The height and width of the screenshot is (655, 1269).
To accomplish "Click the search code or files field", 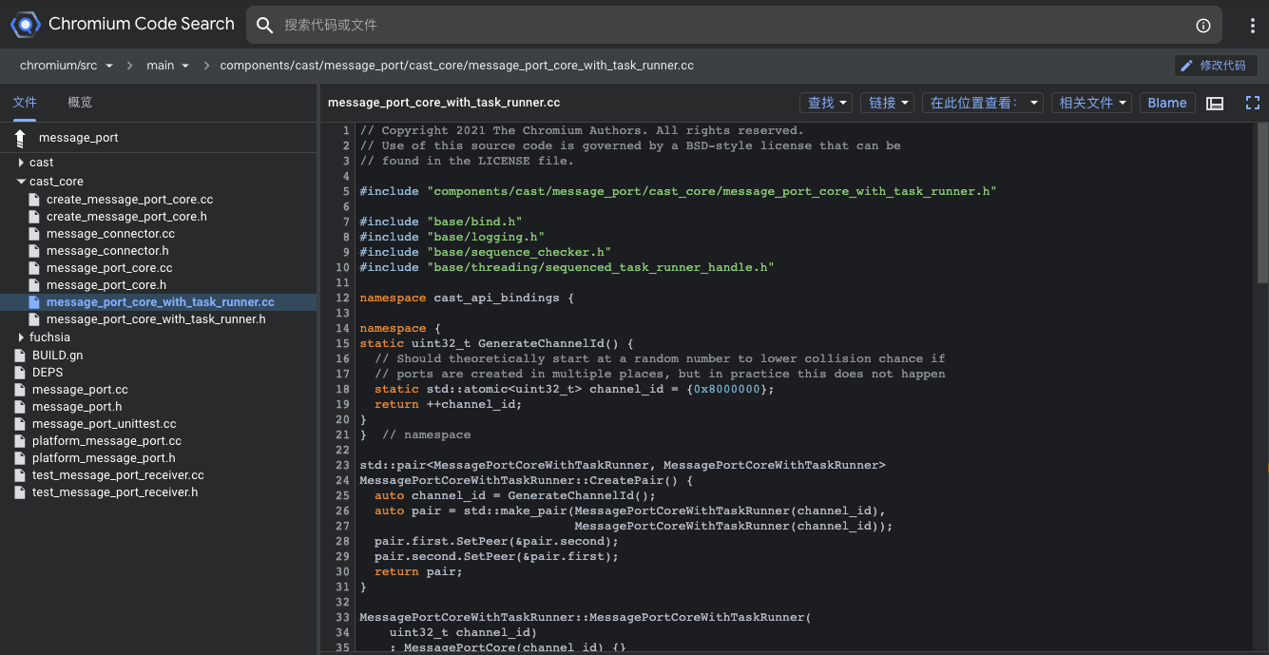I will coord(732,25).
